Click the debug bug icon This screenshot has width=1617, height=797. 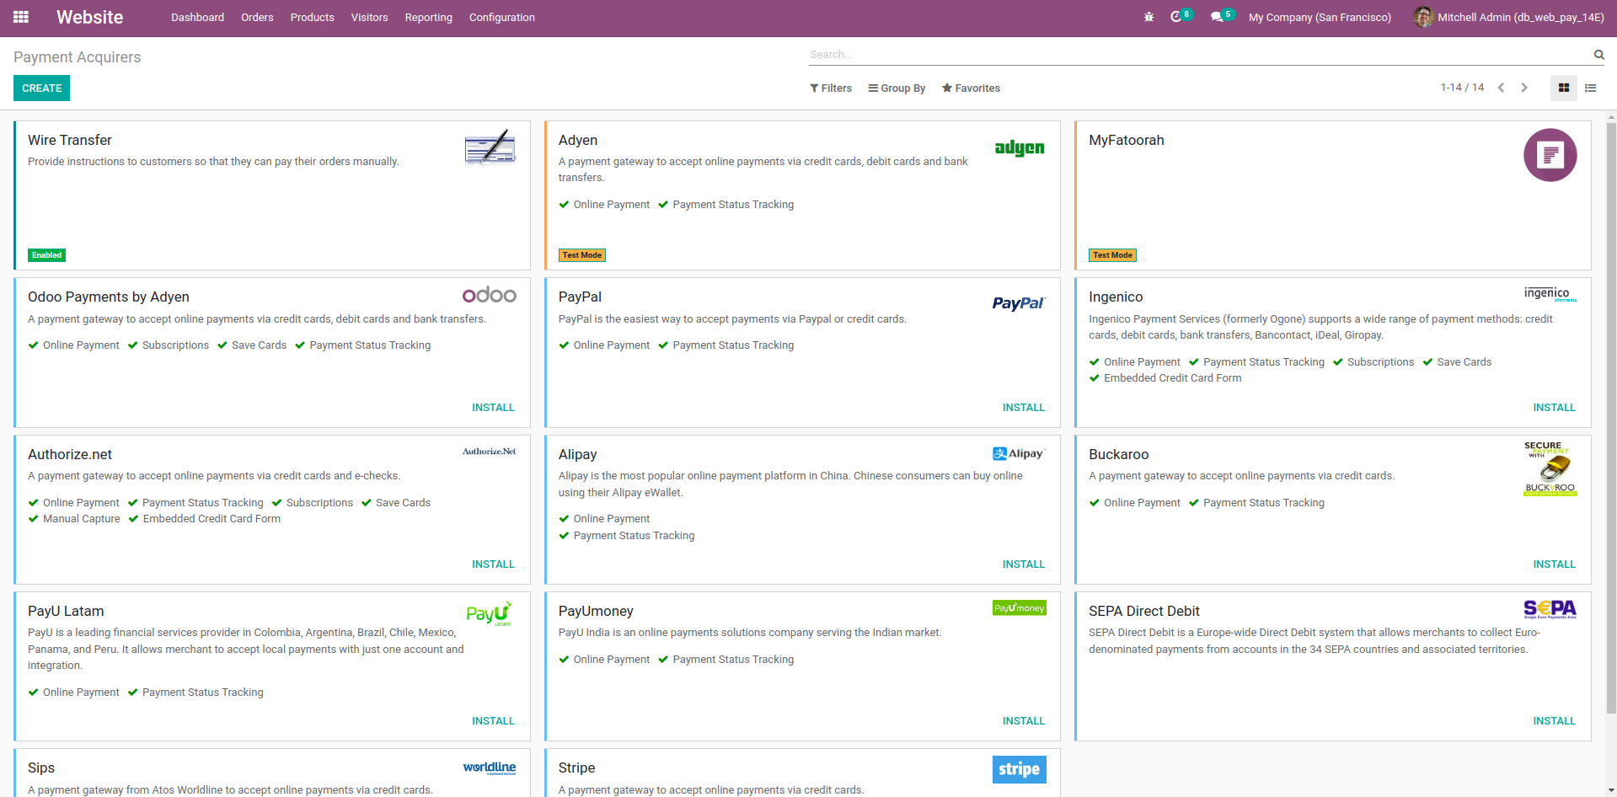1148,17
